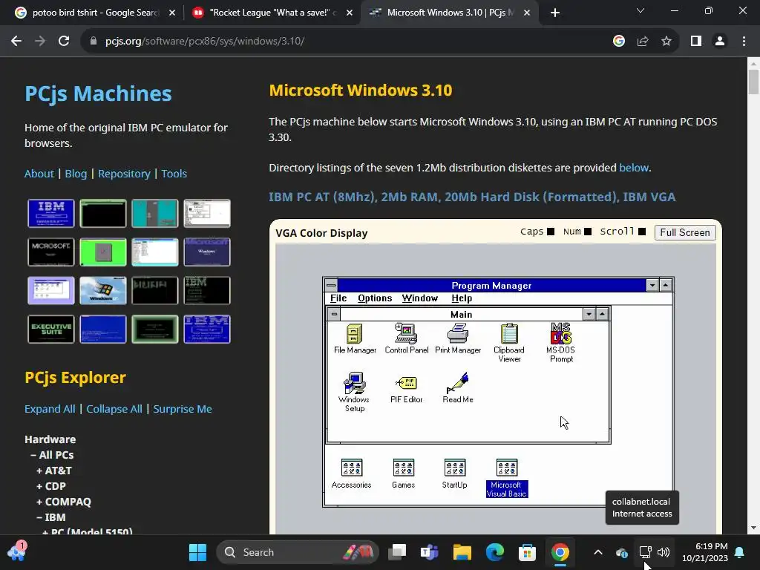Image resolution: width=760 pixels, height=570 pixels.
Task: Open the Repository link
Action: pos(124,174)
